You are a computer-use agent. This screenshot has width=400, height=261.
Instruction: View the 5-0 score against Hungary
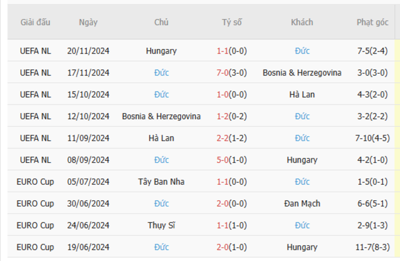tap(232, 160)
